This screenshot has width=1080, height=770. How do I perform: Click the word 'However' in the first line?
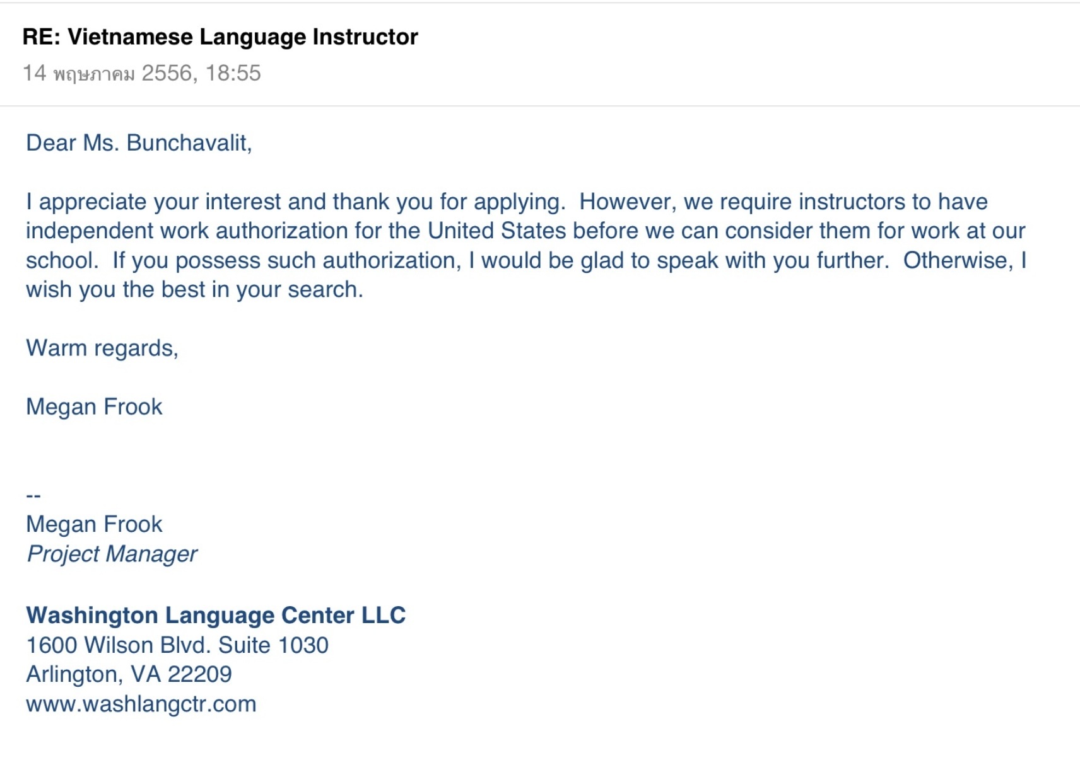pyautogui.click(x=628, y=202)
